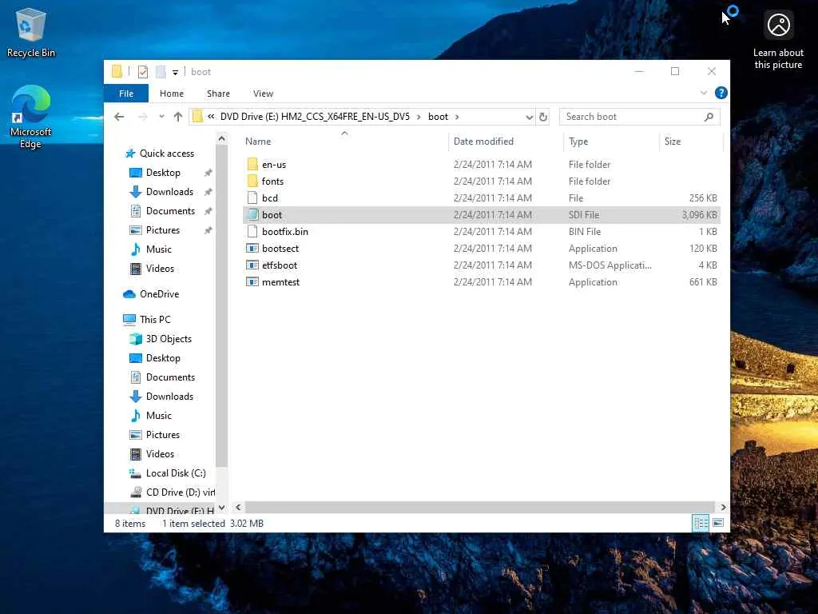Expand the ribbon with the chevron
Screen dimensions: 818x614
tap(703, 93)
